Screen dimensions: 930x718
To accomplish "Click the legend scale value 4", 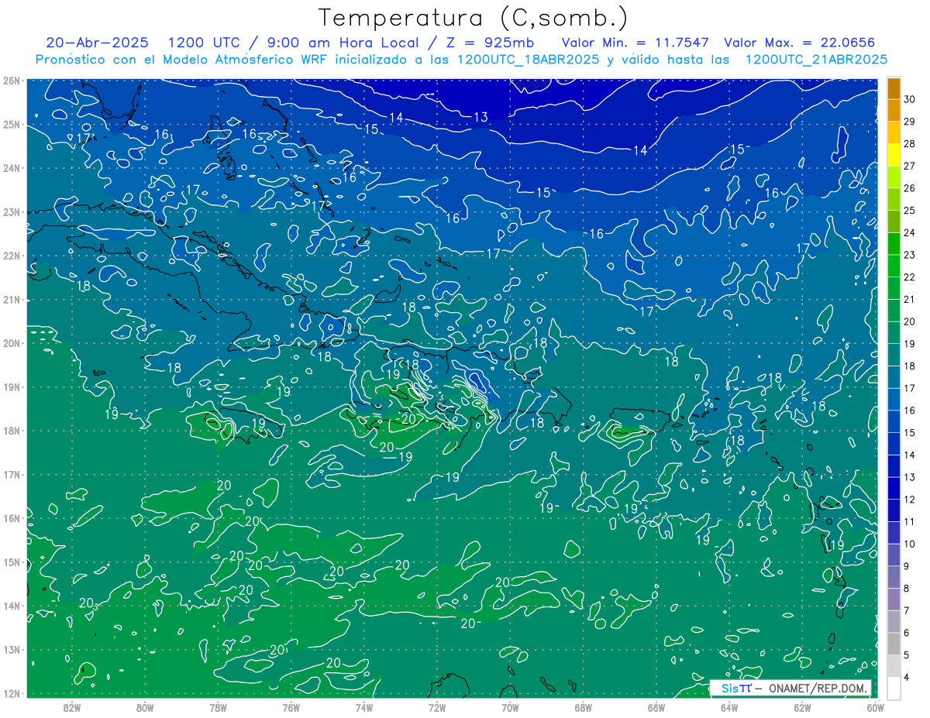I will (907, 678).
